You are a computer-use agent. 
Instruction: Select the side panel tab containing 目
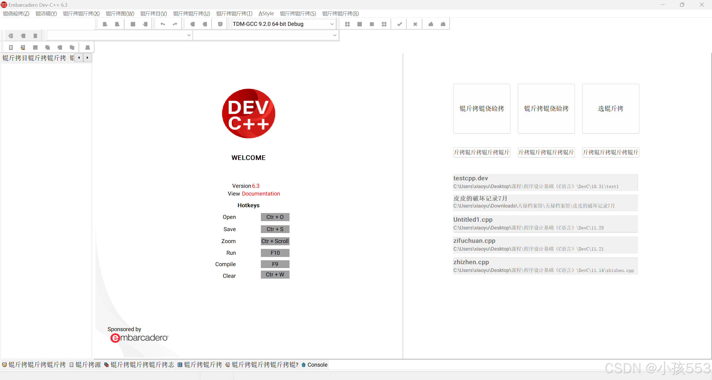pos(34,58)
